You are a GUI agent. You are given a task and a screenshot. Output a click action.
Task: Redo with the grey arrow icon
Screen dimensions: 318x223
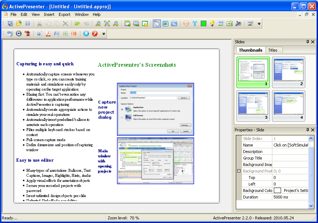[86, 23]
